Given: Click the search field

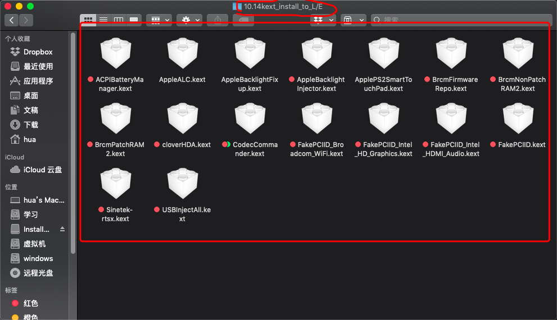Looking at the screenshot, I should click(461, 20).
